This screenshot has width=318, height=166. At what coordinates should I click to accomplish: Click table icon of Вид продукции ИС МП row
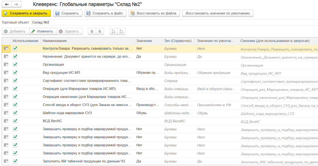[x=6, y=73]
